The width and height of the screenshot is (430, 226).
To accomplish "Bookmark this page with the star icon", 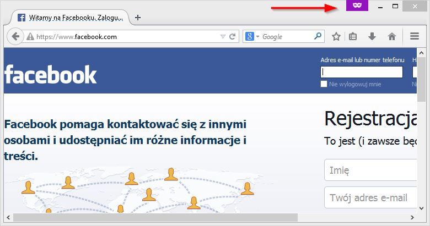I will 336,36.
